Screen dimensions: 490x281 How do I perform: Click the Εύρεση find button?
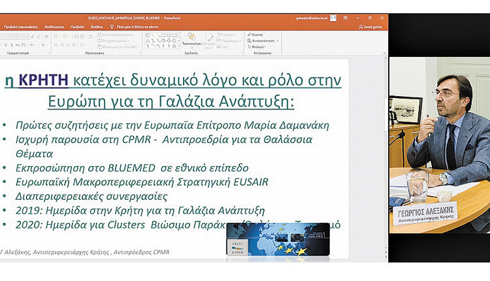[255, 35]
